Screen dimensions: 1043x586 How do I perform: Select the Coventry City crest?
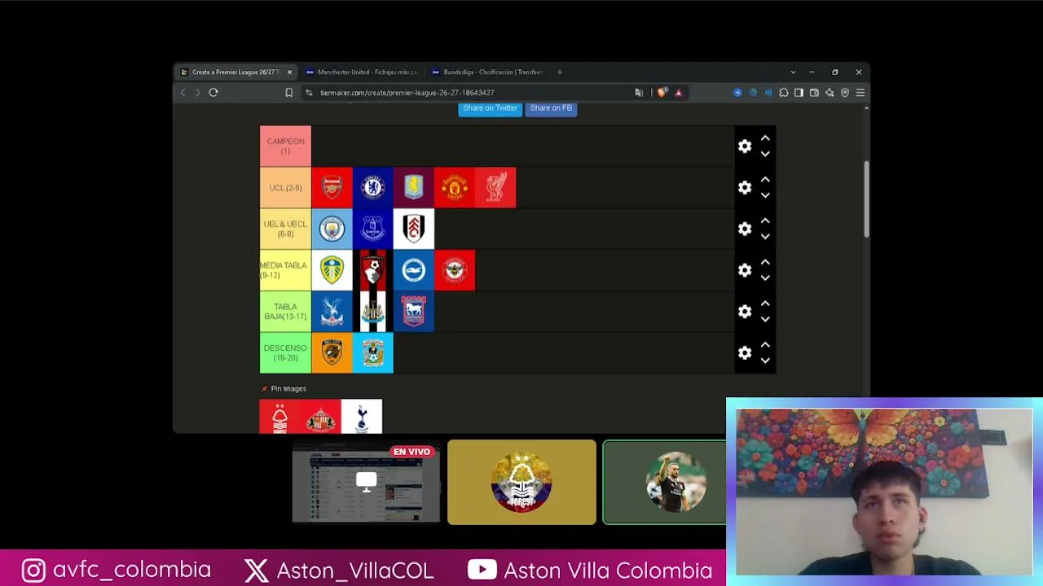tap(372, 352)
